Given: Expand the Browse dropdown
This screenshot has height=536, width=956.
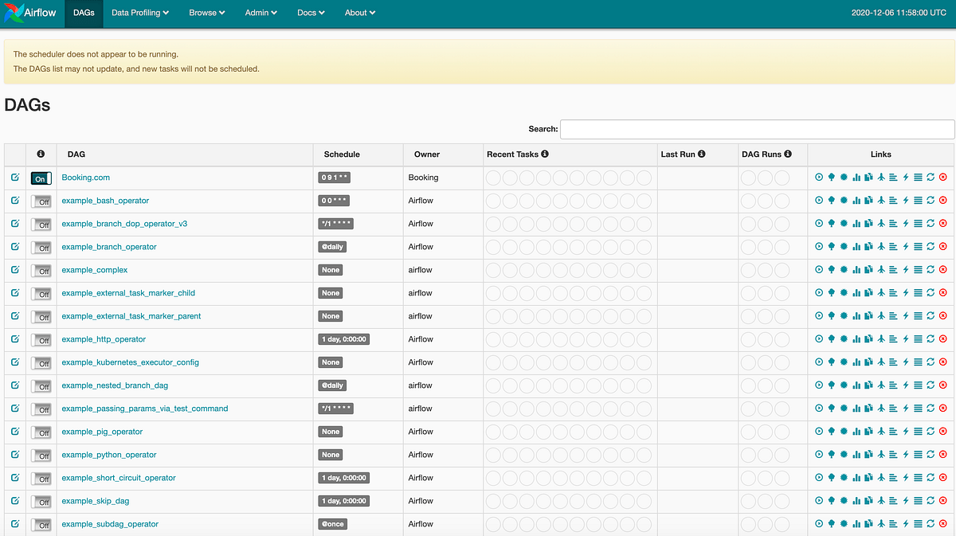Looking at the screenshot, I should click(206, 13).
